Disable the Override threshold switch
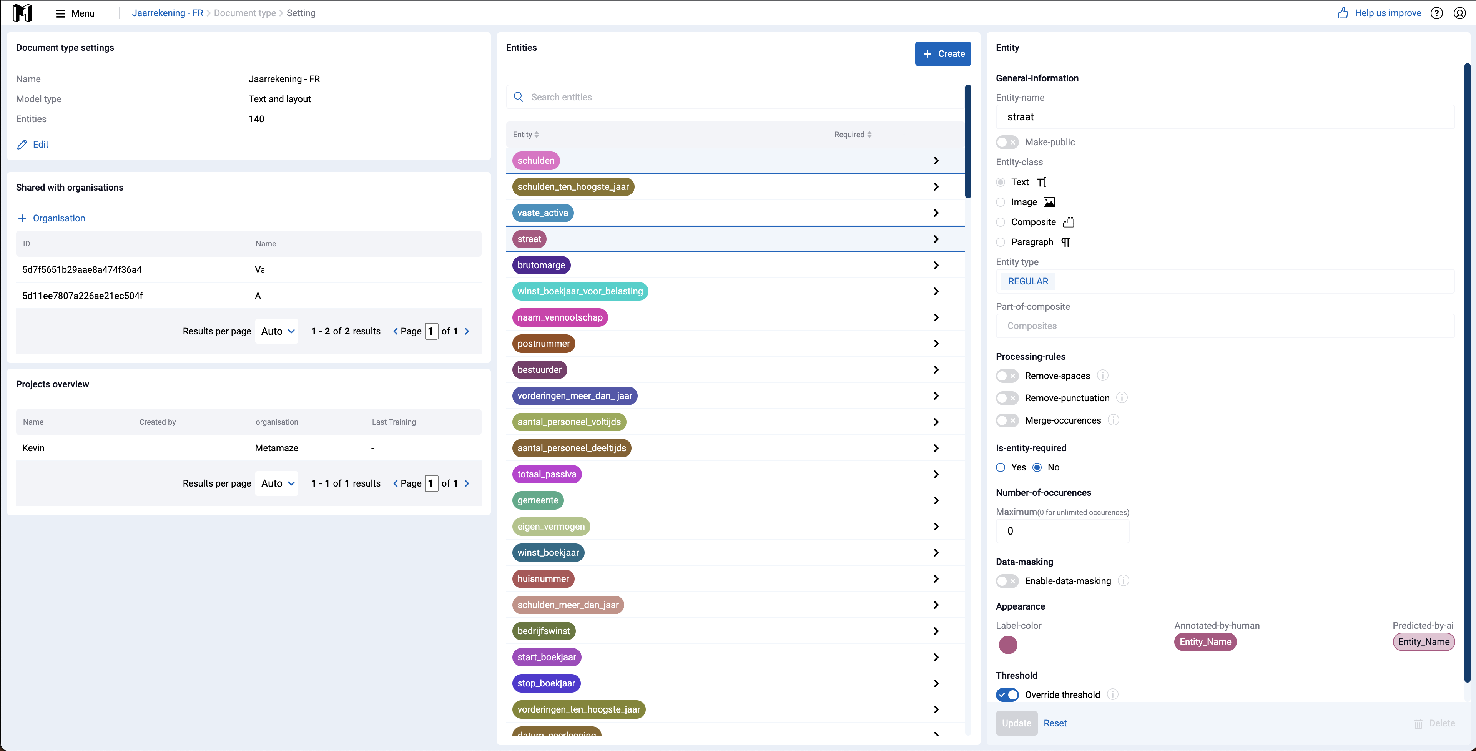 click(1007, 695)
